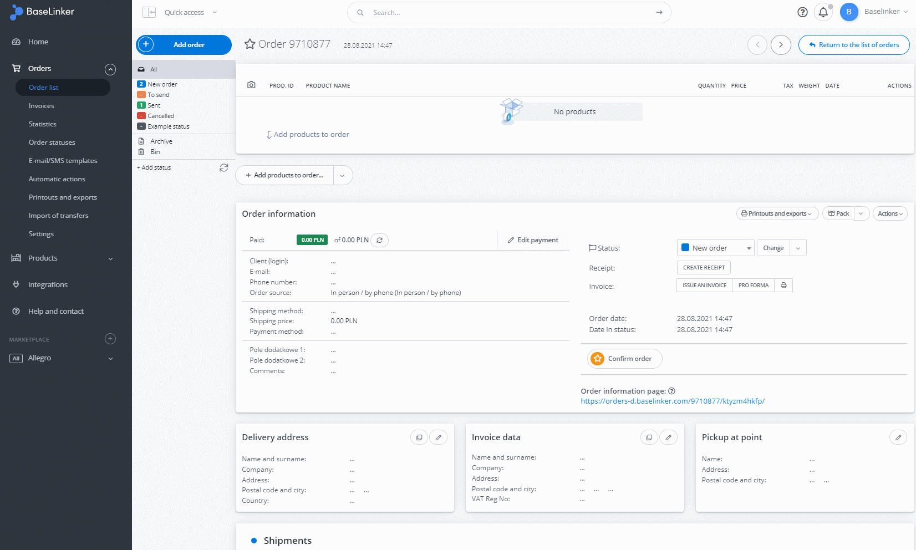Open Baselinker account dropdown
Viewport: 916px width, 550px height.
click(886, 12)
